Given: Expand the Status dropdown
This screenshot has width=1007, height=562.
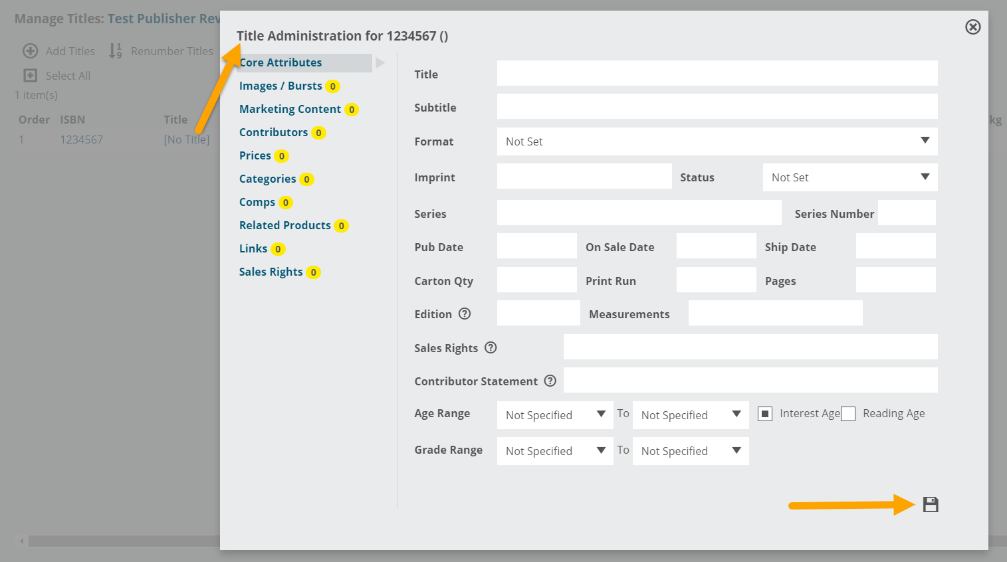Looking at the screenshot, I should pos(849,177).
